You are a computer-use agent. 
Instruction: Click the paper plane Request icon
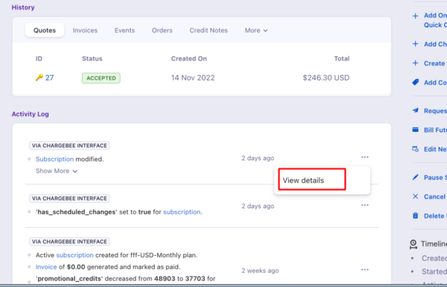point(415,111)
